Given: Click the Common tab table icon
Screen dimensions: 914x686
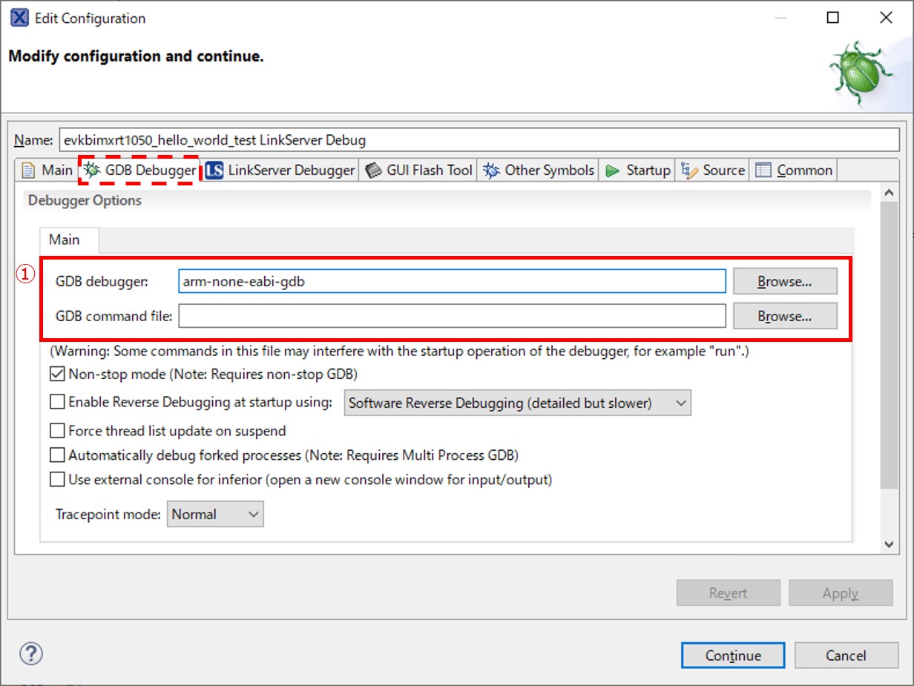Looking at the screenshot, I should point(763,171).
